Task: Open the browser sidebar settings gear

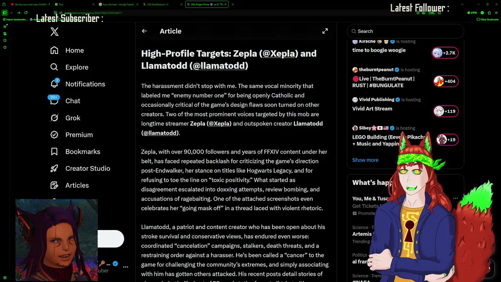Action: (5, 278)
